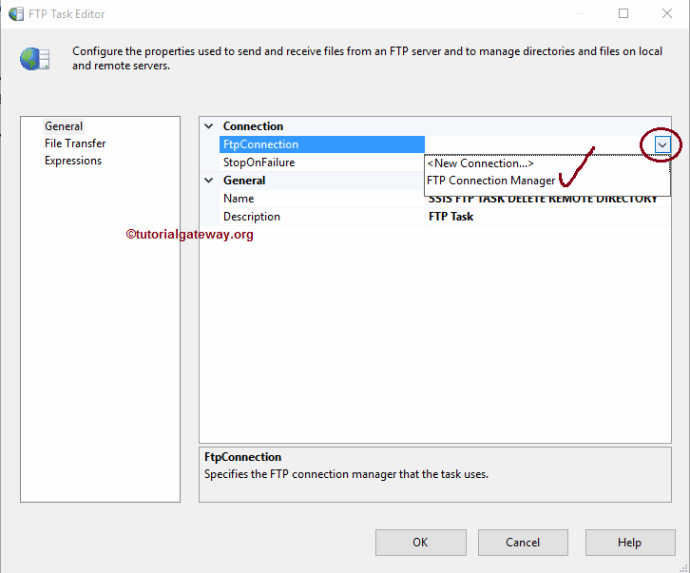Select the FtpConnection property row

click(x=321, y=144)
